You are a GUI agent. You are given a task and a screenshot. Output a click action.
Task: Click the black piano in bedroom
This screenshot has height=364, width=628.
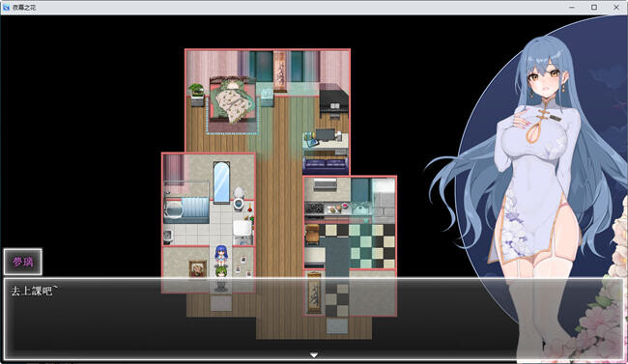pyautogui.click(x=334, y=100)
